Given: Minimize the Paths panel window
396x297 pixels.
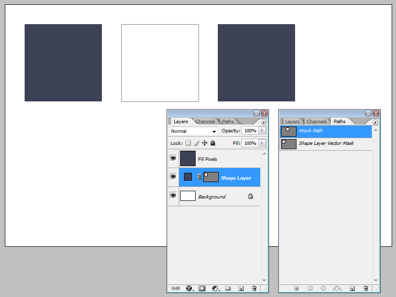Looking at the screenshot, I should pyautogui.click(x=368, y=113).
